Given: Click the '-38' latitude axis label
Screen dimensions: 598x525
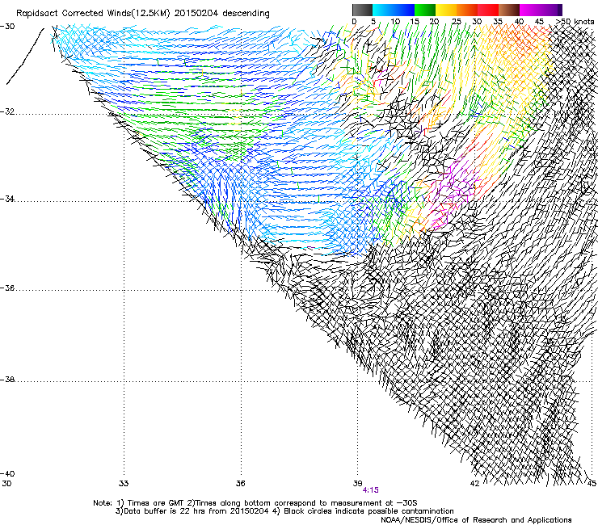Looking at the screenshot, I should [x=7, y=380].
